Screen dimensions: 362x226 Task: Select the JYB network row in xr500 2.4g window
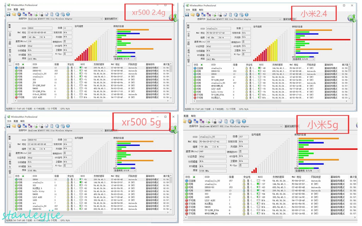[92, 83]
